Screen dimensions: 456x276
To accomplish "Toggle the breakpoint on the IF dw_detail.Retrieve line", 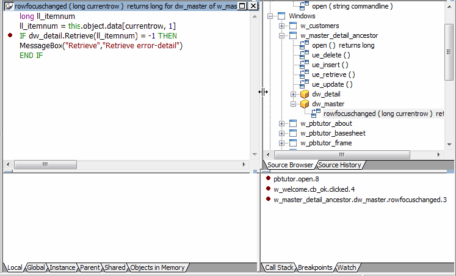I will [10, 36].
